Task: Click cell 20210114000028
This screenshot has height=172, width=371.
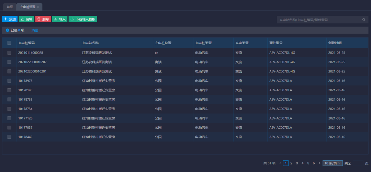Action: 31,53
